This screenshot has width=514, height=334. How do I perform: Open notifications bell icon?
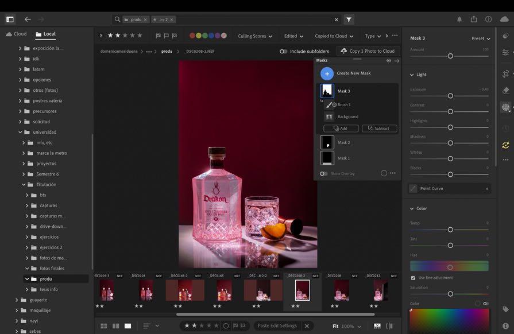pyautogui.click(x=459, y=20)
